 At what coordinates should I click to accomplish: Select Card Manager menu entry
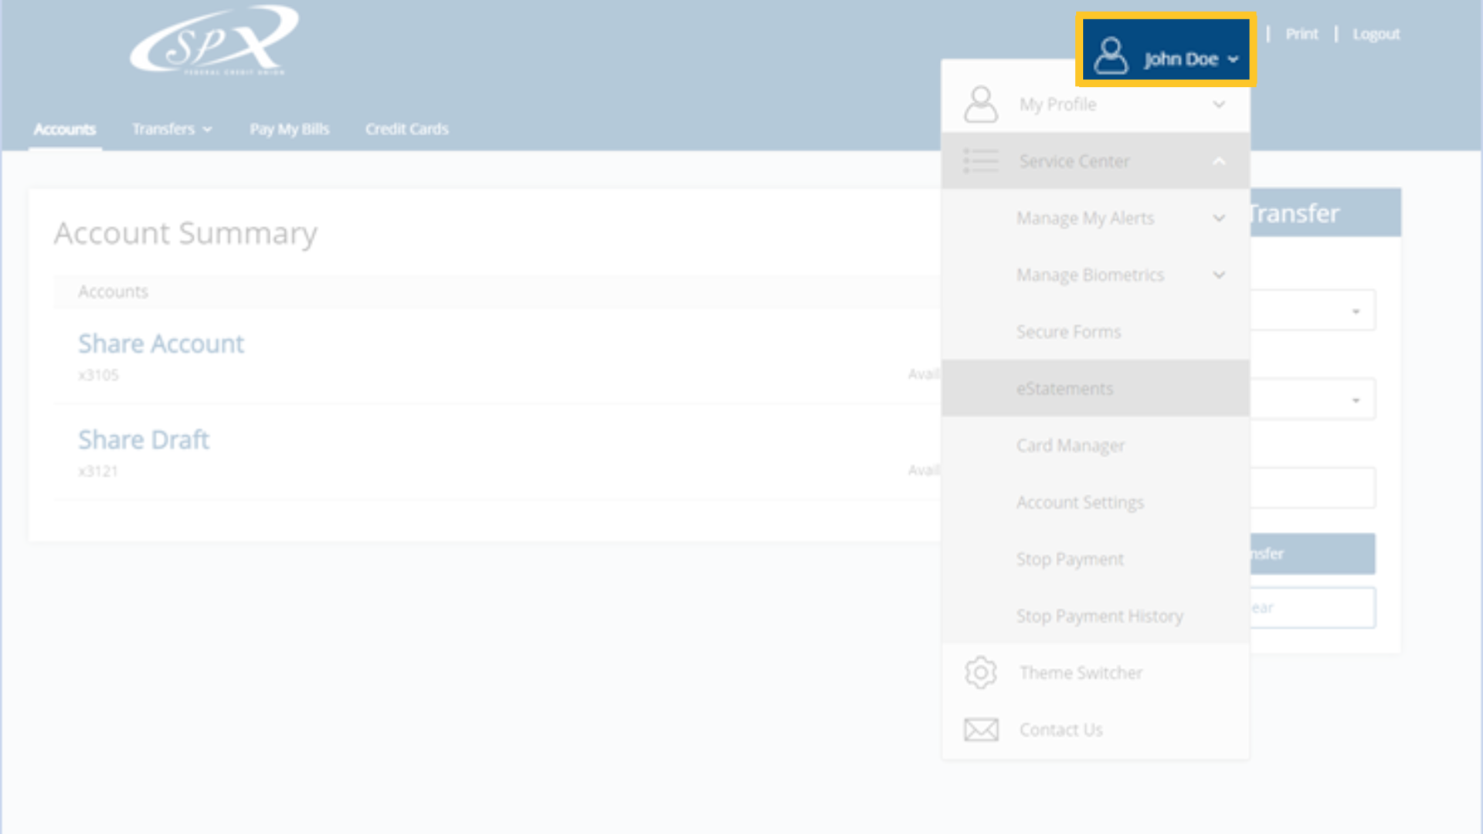click(1070, 446)
